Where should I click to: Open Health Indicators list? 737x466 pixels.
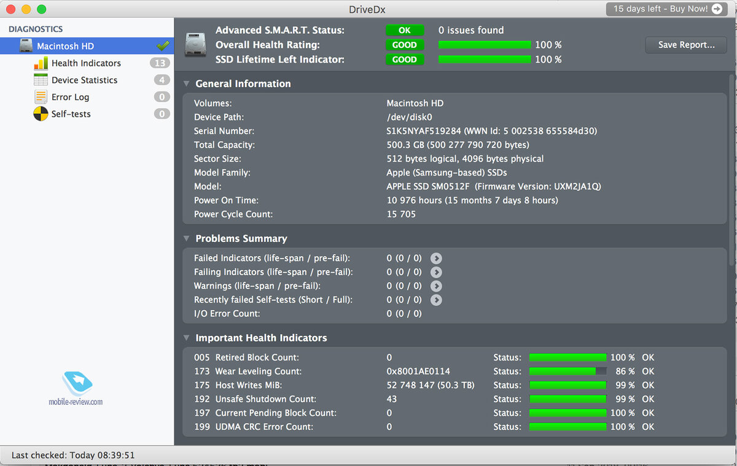[87, 63]
